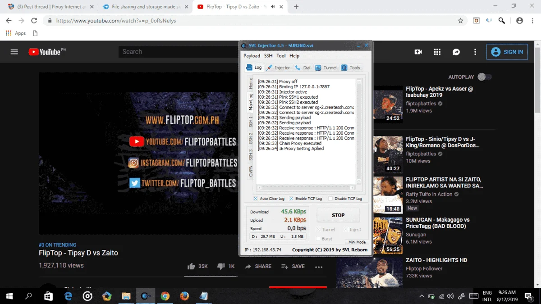541x304 pixels.
Task: Open ZAITO - HIGHLIGHTS HD suggested video
Action: [436, 260]
